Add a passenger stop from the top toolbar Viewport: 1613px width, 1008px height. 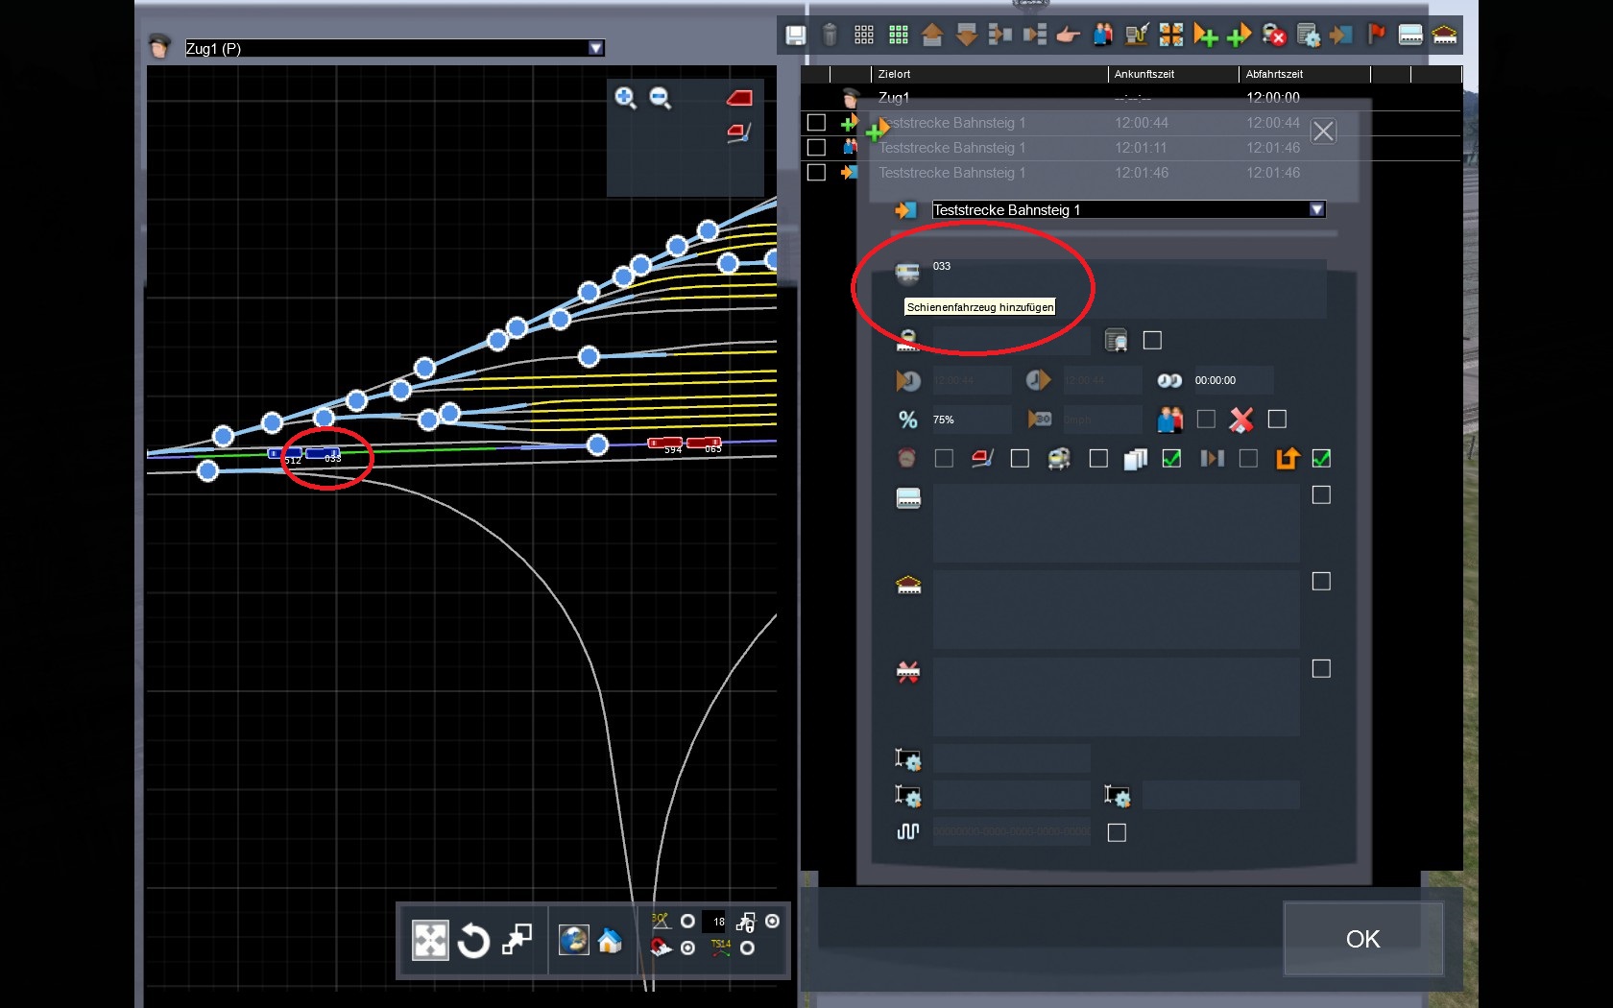coord(1103,36)
